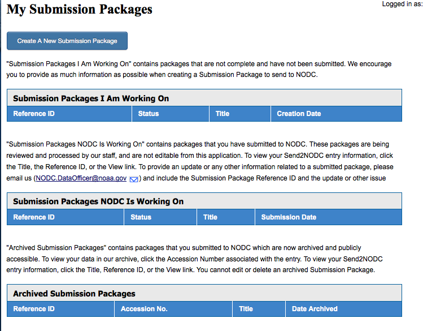423x331 pixels.
Task: Click the Accession No. column header
Action: (144, 309)
